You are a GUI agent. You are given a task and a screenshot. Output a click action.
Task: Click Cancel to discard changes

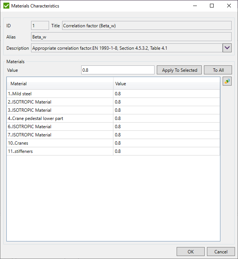[220, 252]
